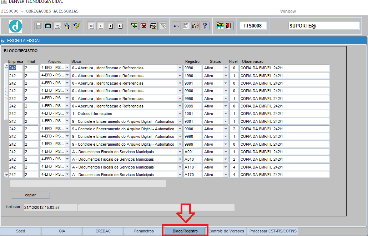Insert a new record with green plus
The width and height of the screenshot is (368, 236).
click(x=135, y=26)
